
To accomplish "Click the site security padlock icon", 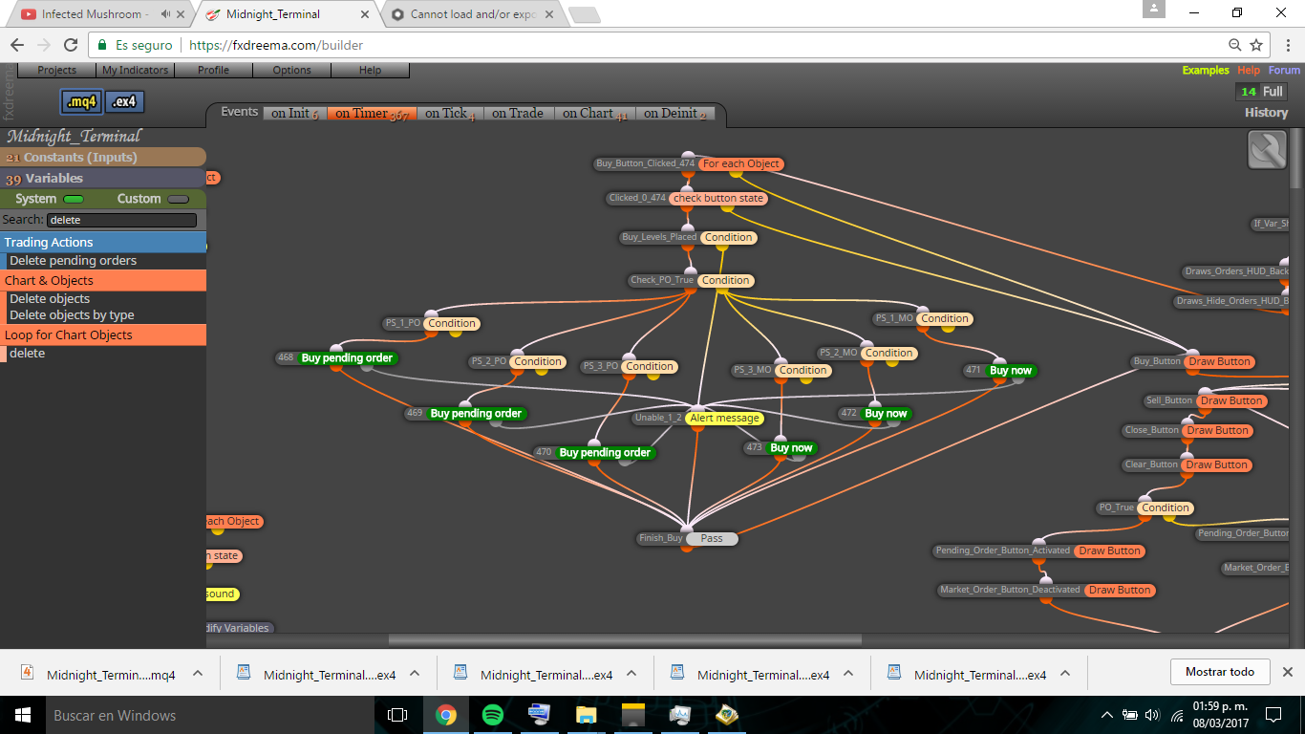I will (x=102, y=45).
